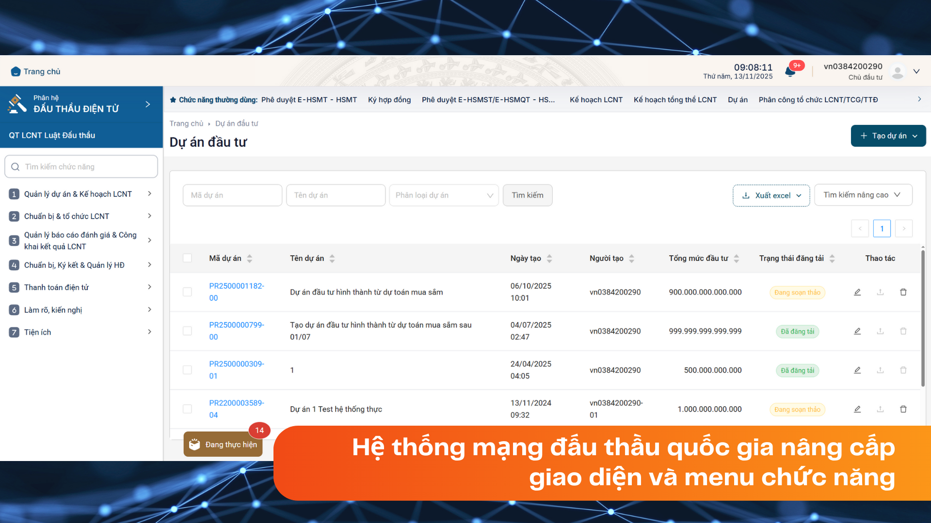Click Trang chủ home icon
931x523 pixels.
pyautogui.click(x=16, y=72)
